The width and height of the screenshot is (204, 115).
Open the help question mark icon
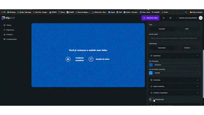click(170, 18)
